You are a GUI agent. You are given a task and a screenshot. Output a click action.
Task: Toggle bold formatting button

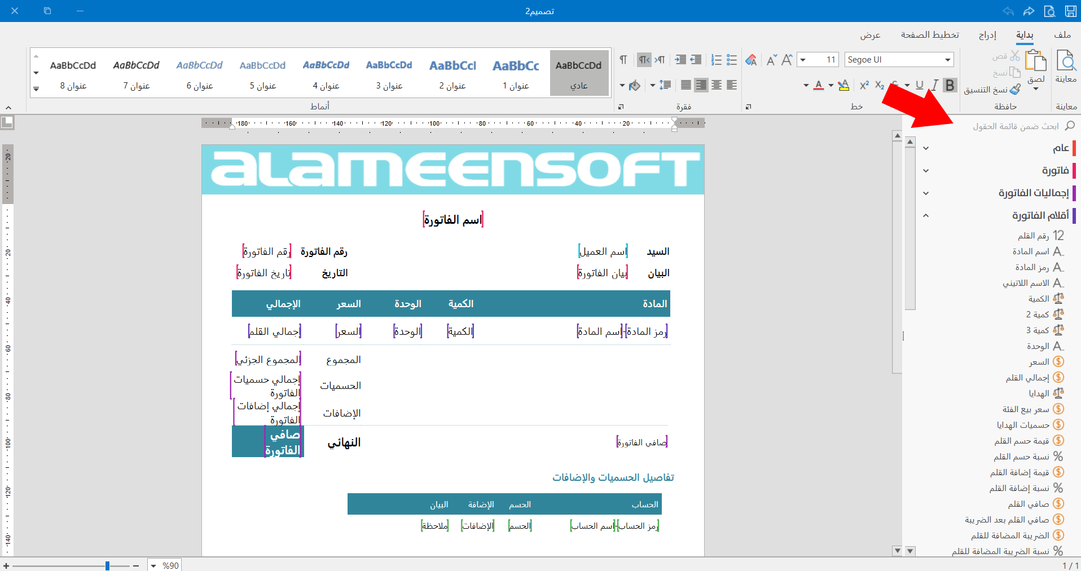coord(950,85)
